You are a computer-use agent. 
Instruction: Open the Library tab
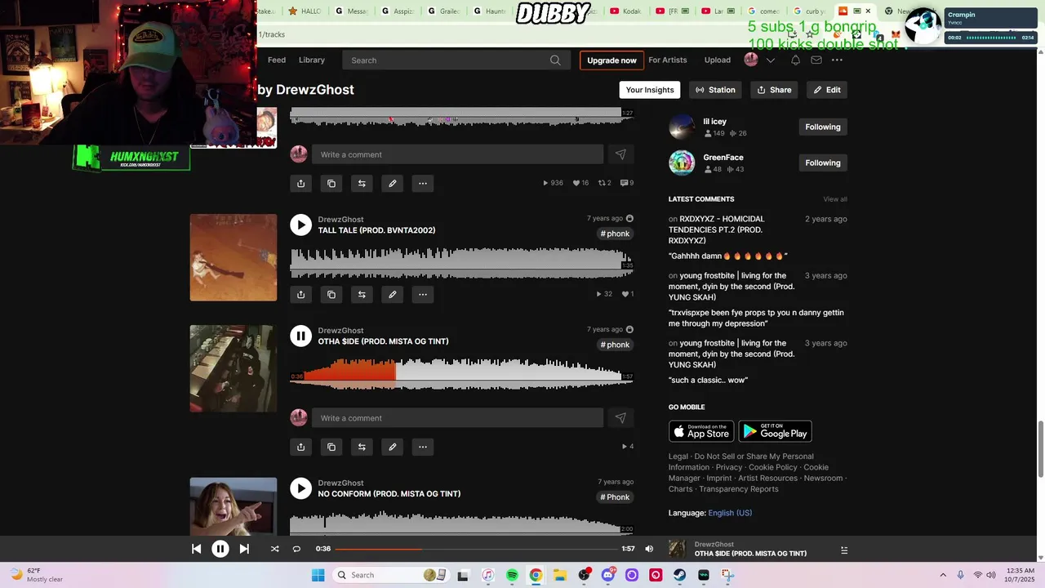[312, 60]
